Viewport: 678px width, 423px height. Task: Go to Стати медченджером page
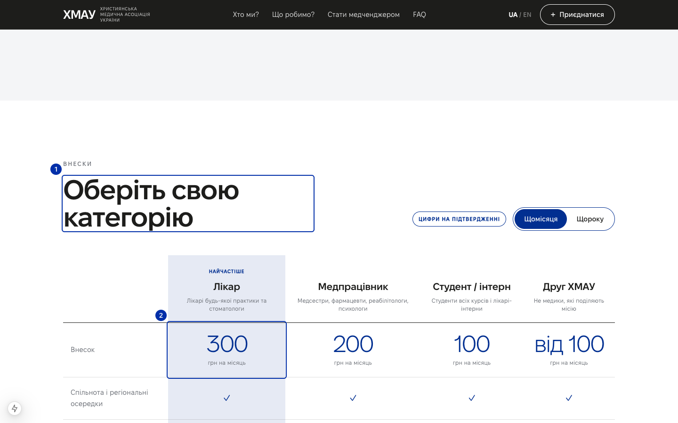(x=363, y=15)
